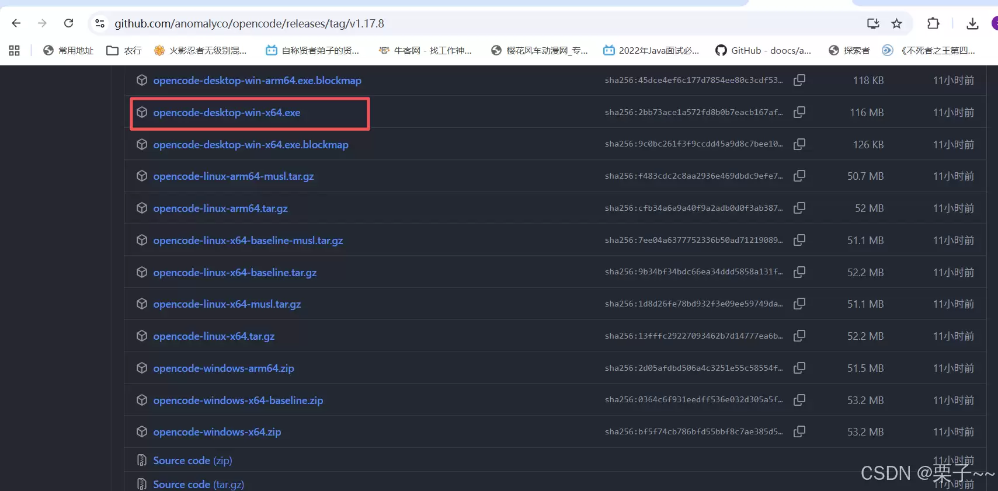The image size is (998, 491).
Task: Open the 火影忍者无级别混 bookmark
Action: (200, 51)
